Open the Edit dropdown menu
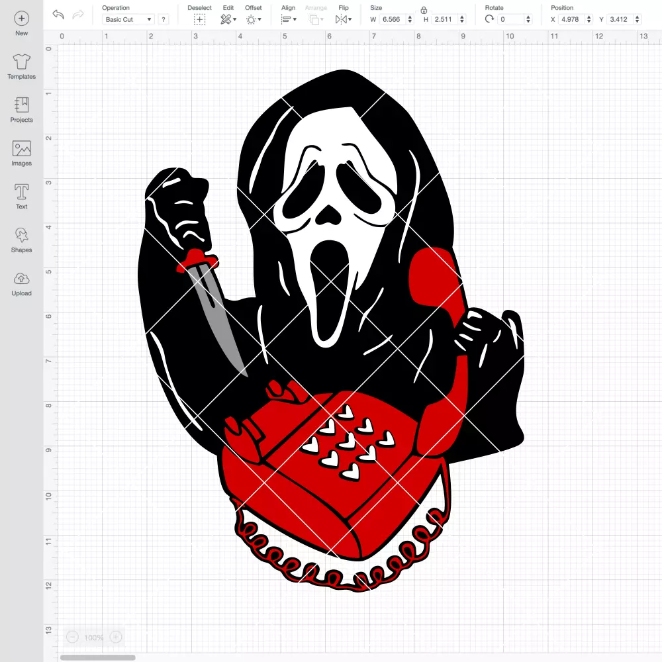This screenshot has height=662, width=662. coord(228,19)
